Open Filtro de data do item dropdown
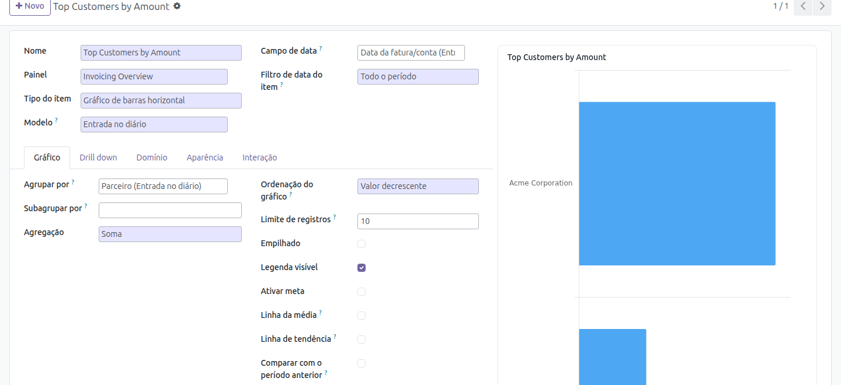 click(418, 76)
